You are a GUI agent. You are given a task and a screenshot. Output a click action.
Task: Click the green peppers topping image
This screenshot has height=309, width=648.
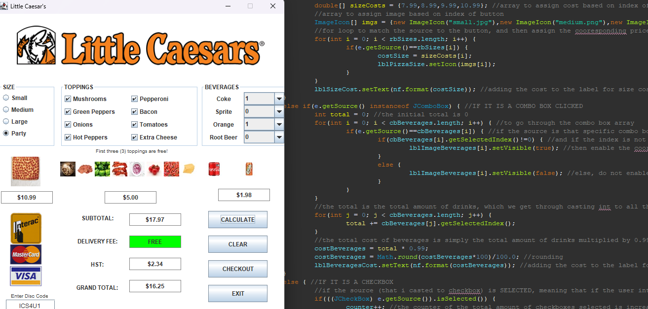point(102,169)
